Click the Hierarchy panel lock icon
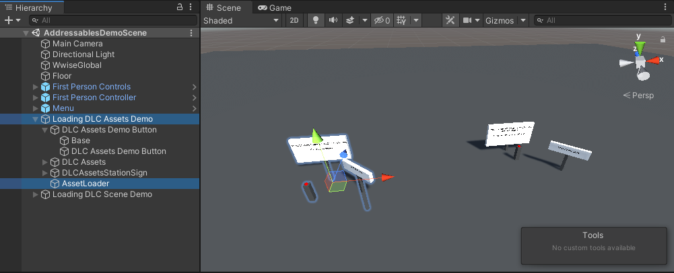The width and height of the screenshot is (674, 273). pos(180,7)
